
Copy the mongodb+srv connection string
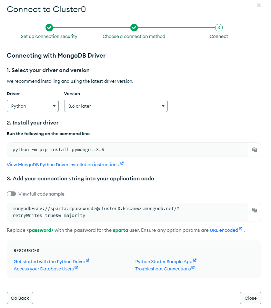tap(254, 210)
